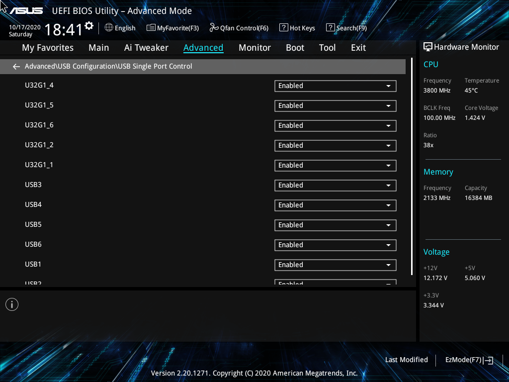
Task: Select the U32G1_6 row label
Action: [x=39, y=125]
